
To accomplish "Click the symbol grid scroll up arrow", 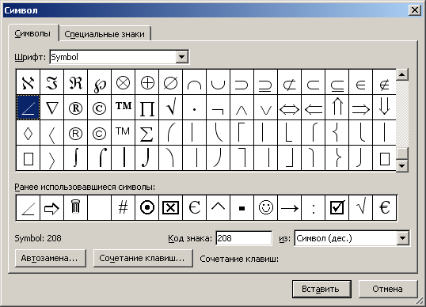I will (x=402, y=74).
